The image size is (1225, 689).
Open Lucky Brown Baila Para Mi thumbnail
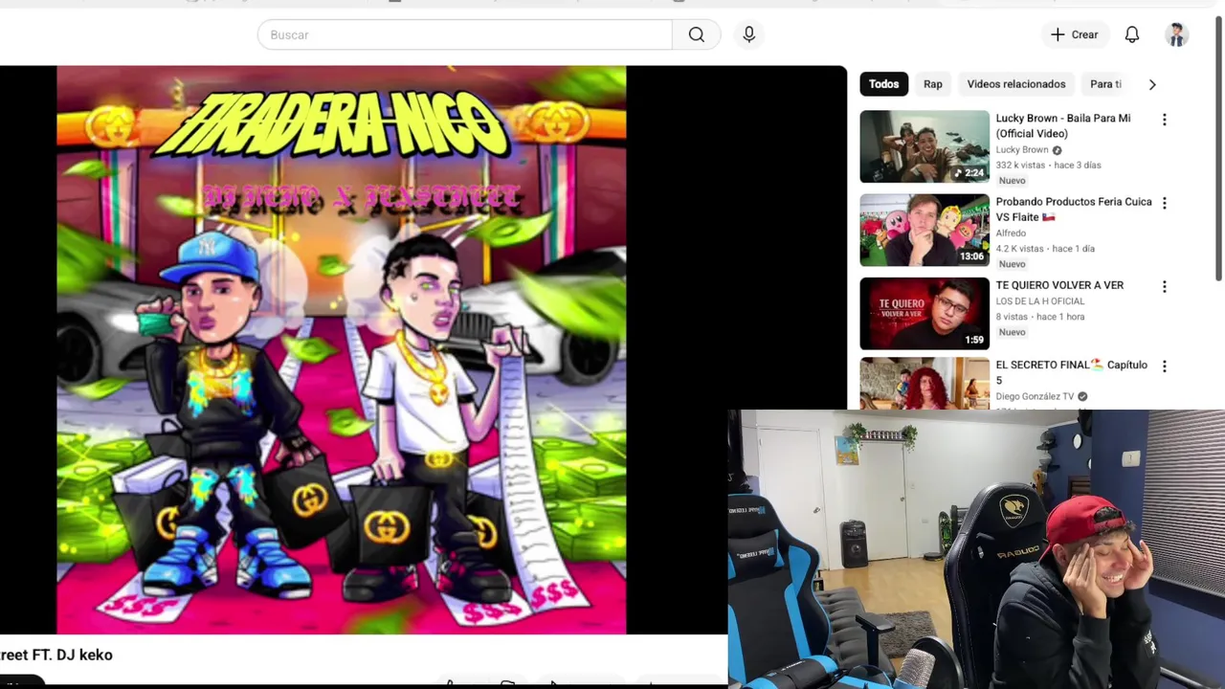point(924,146)
